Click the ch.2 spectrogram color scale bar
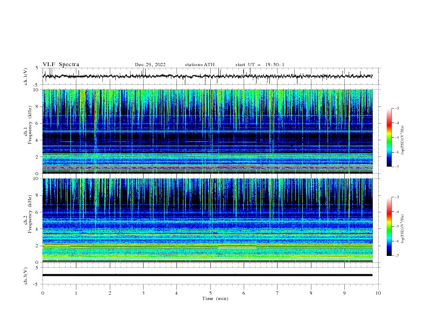The image size is (426, 329). tap(389, 226)
